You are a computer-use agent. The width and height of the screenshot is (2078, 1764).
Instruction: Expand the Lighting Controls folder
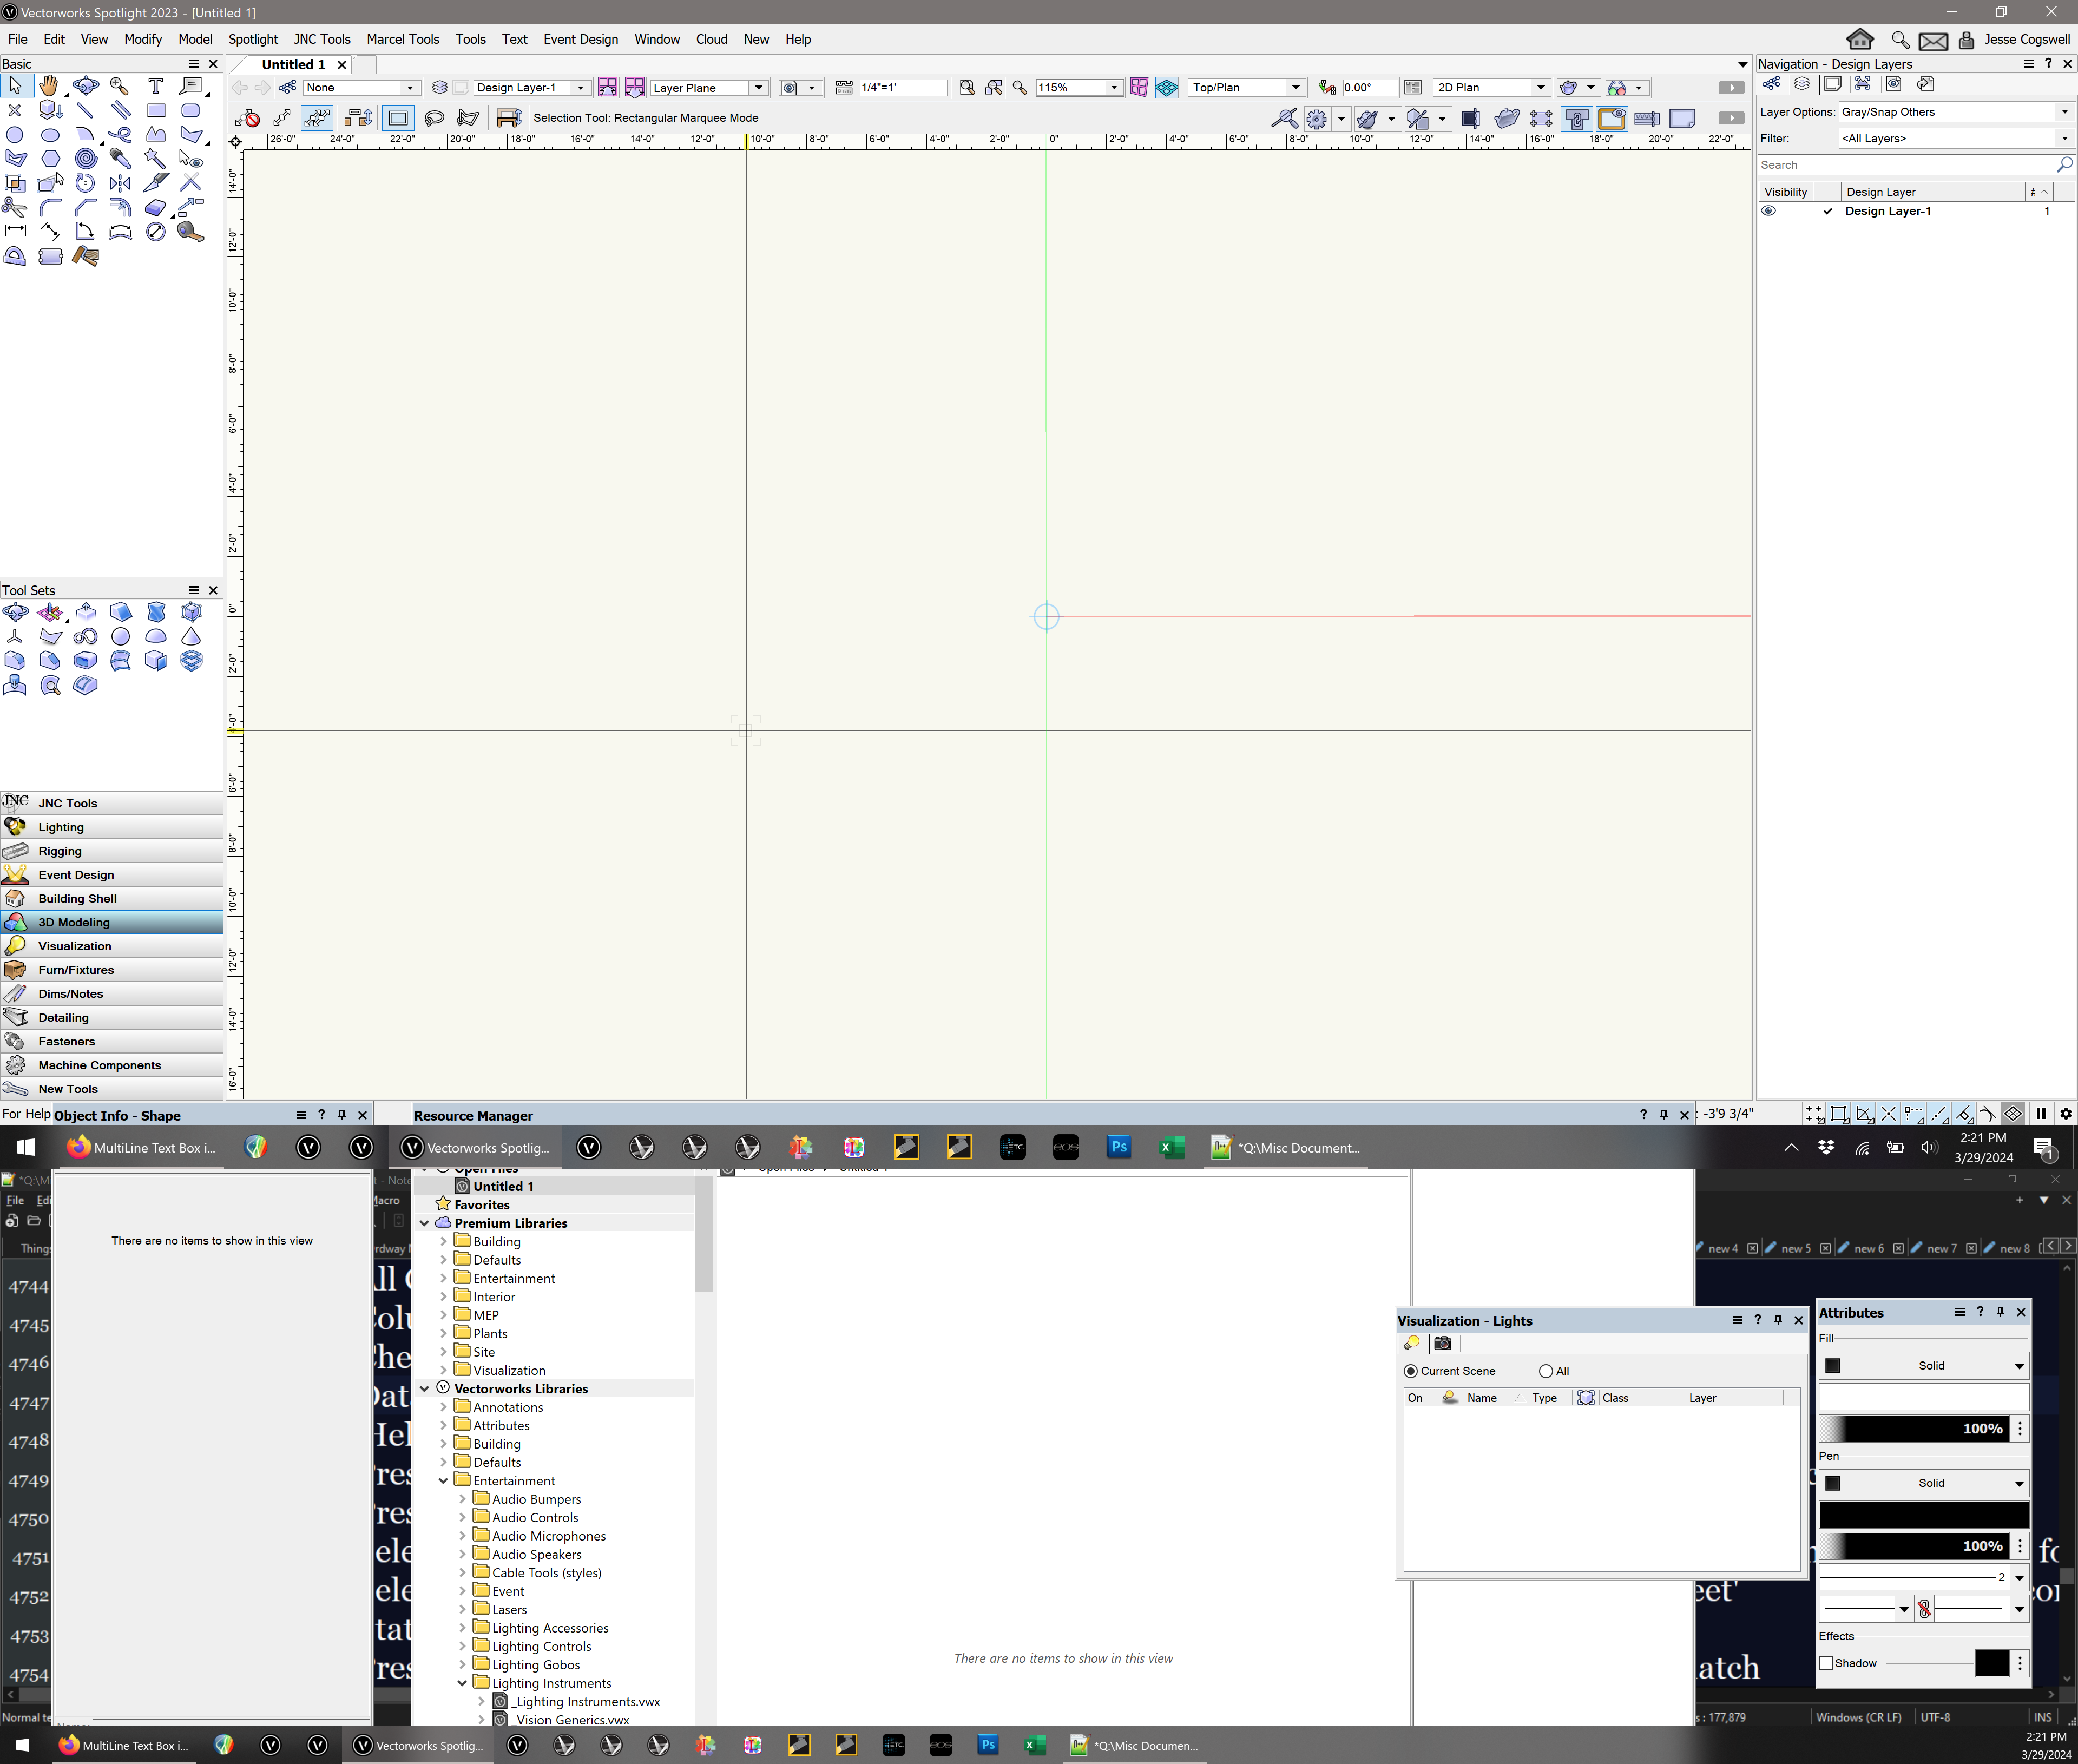coord(462,1646)
